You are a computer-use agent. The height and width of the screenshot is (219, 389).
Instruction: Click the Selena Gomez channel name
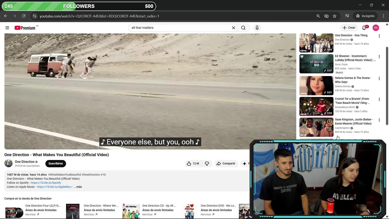click(343, 86)
